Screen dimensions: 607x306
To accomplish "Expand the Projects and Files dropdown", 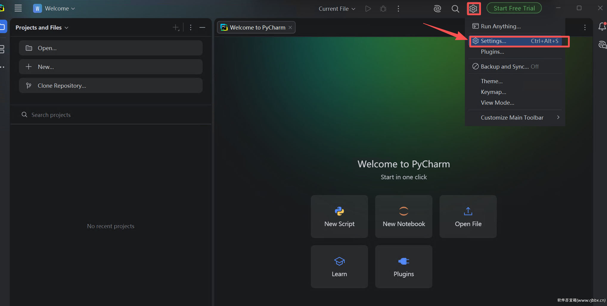I will click(66, 27).
